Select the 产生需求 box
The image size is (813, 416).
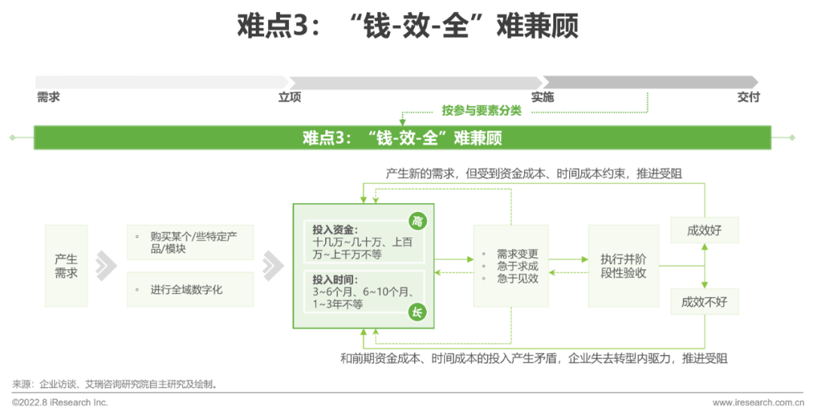[x=66, y=266]
